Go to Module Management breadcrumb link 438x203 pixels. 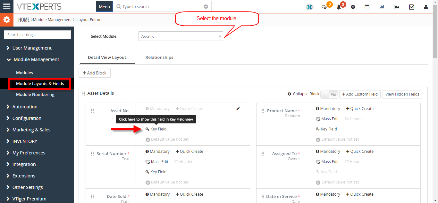[53, 20]
